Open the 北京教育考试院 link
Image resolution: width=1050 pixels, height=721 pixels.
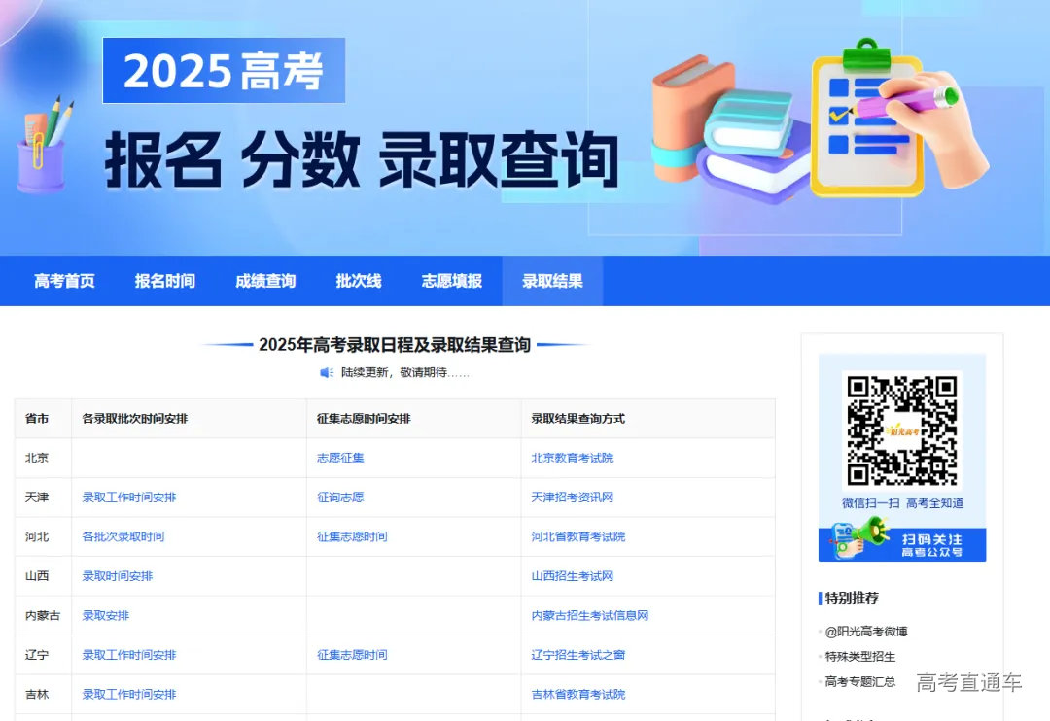tap(574, 458)
